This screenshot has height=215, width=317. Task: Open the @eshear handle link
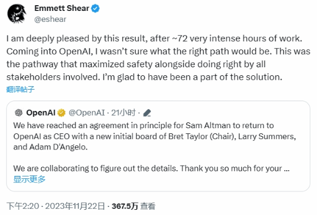(x=50, y=20)
